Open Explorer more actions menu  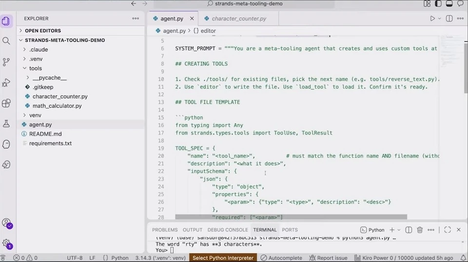coord(136,19)
